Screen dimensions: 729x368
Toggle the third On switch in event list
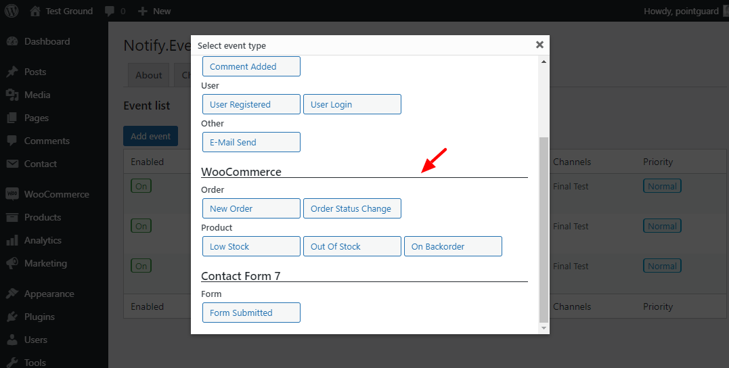click(141, 267)
